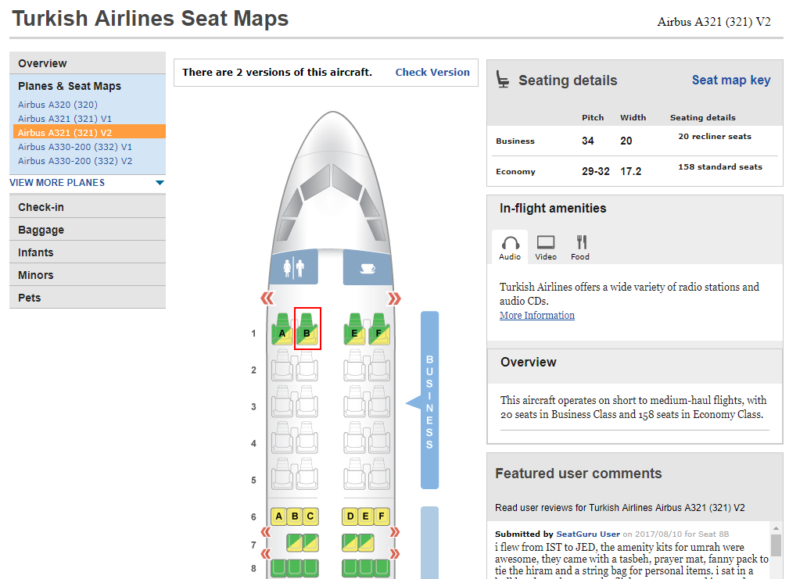The width and height of the screenshot is (807, 579).
Task: Select business seat 1A on the map
Action: pos(282,329)
